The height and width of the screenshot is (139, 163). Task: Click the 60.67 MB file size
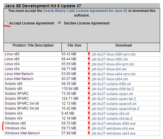pyautogui.click(x=69, y=79)
